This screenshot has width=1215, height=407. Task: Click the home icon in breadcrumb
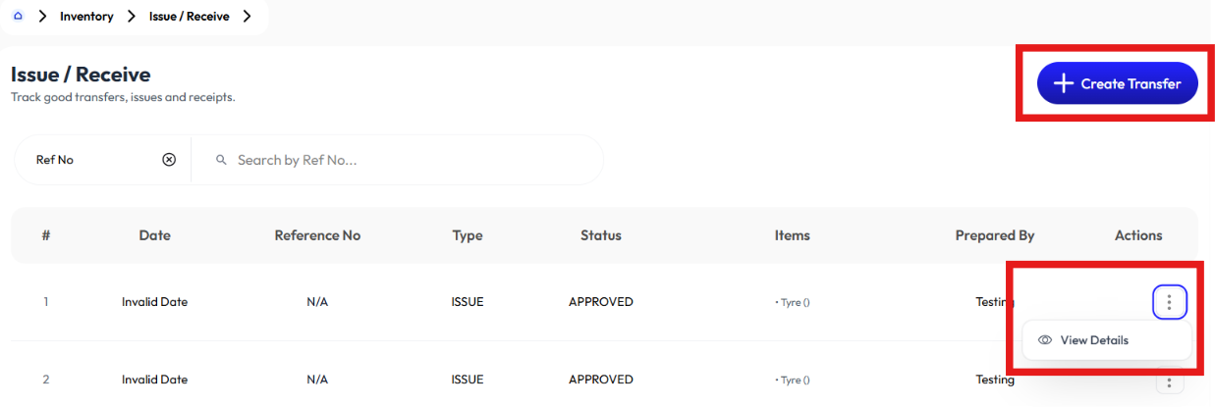pos(19,16)
